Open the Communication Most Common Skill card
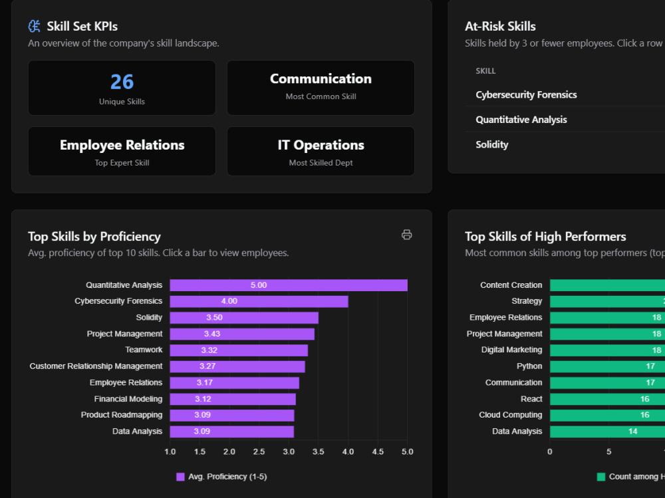Image resolution: width=665 pixels, height=498 pixels. (x=321, y=88)
